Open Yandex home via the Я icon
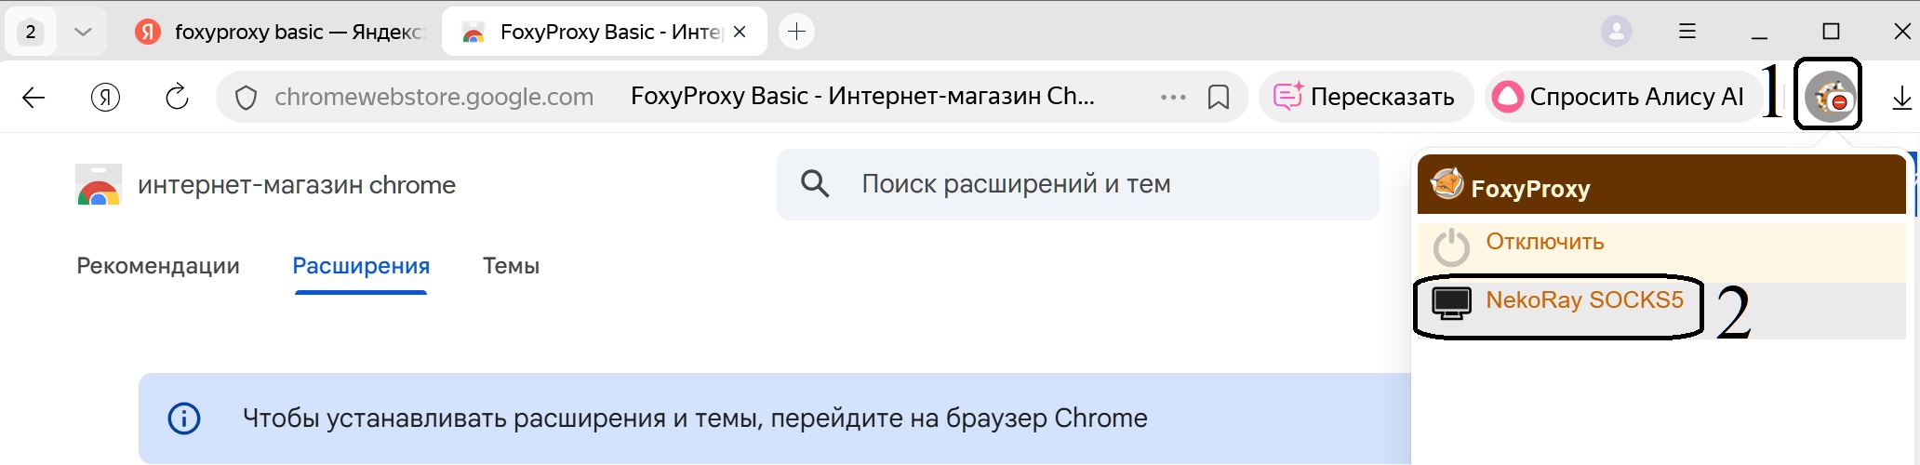Image resolution: width=1920 pixels, height=465 pixels. point(105,97)
